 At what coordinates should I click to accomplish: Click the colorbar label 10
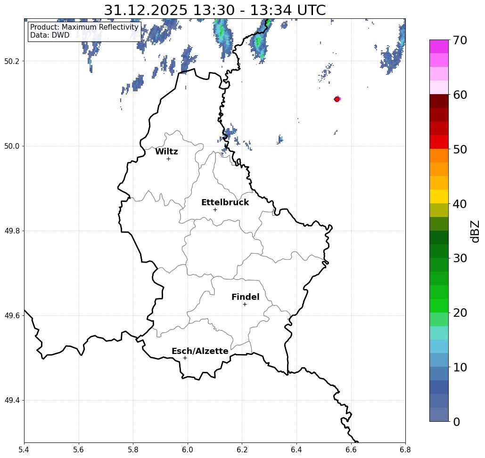(460, 367)
